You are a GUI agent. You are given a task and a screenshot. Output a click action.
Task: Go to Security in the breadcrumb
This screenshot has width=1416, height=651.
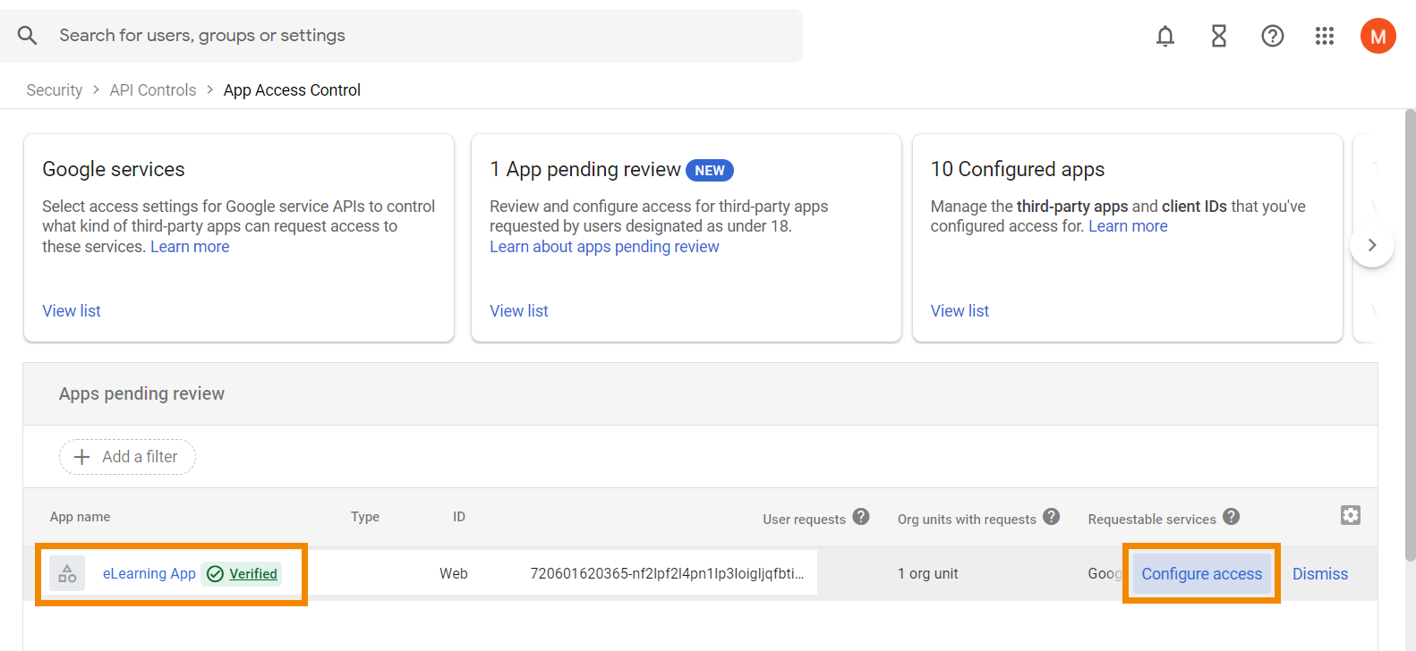coord(55,90)
